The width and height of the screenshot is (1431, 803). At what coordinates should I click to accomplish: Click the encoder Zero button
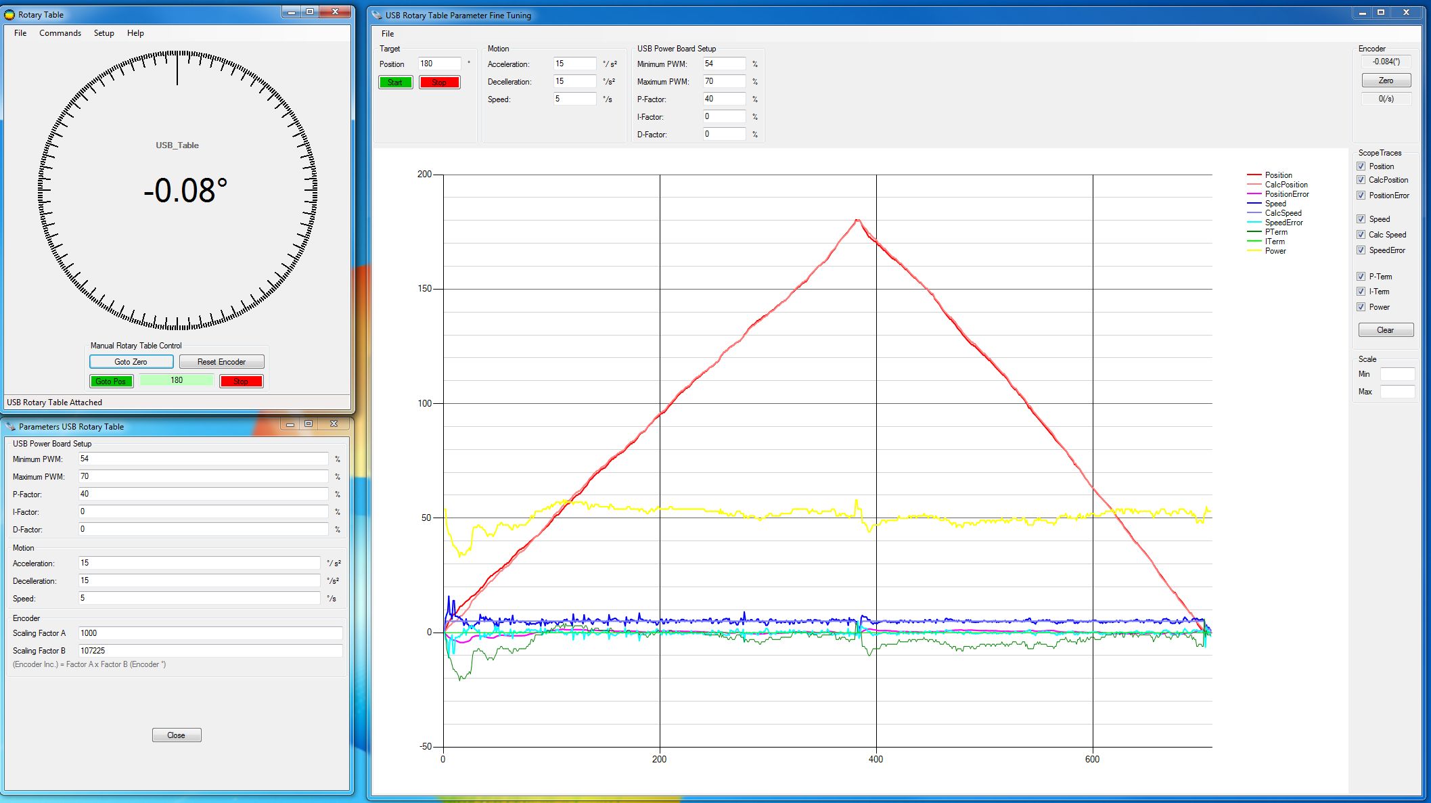click(x=1386, y=81)
